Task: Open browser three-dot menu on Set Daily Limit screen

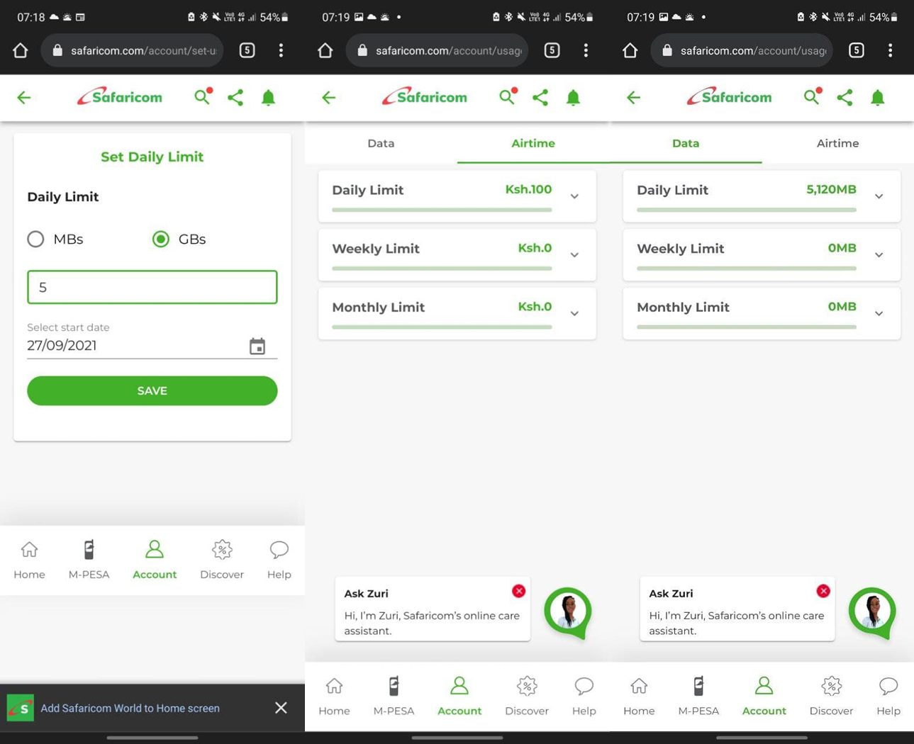Action: (281, 50)
